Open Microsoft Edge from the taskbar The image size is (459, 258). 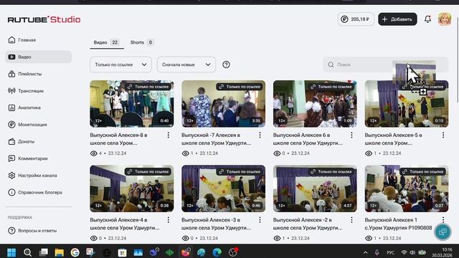[217, 252]
